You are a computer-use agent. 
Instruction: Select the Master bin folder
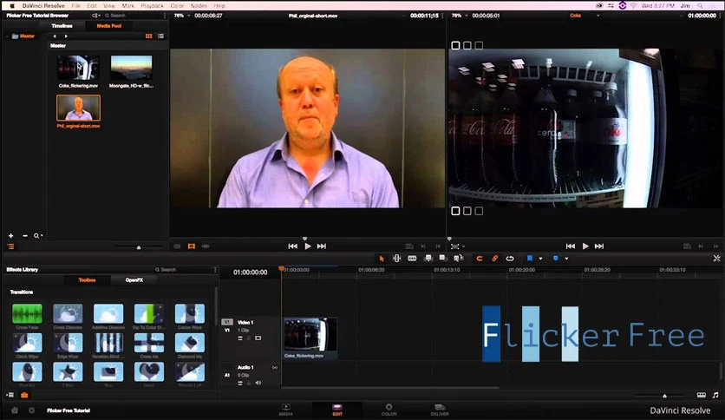point(23,36)
